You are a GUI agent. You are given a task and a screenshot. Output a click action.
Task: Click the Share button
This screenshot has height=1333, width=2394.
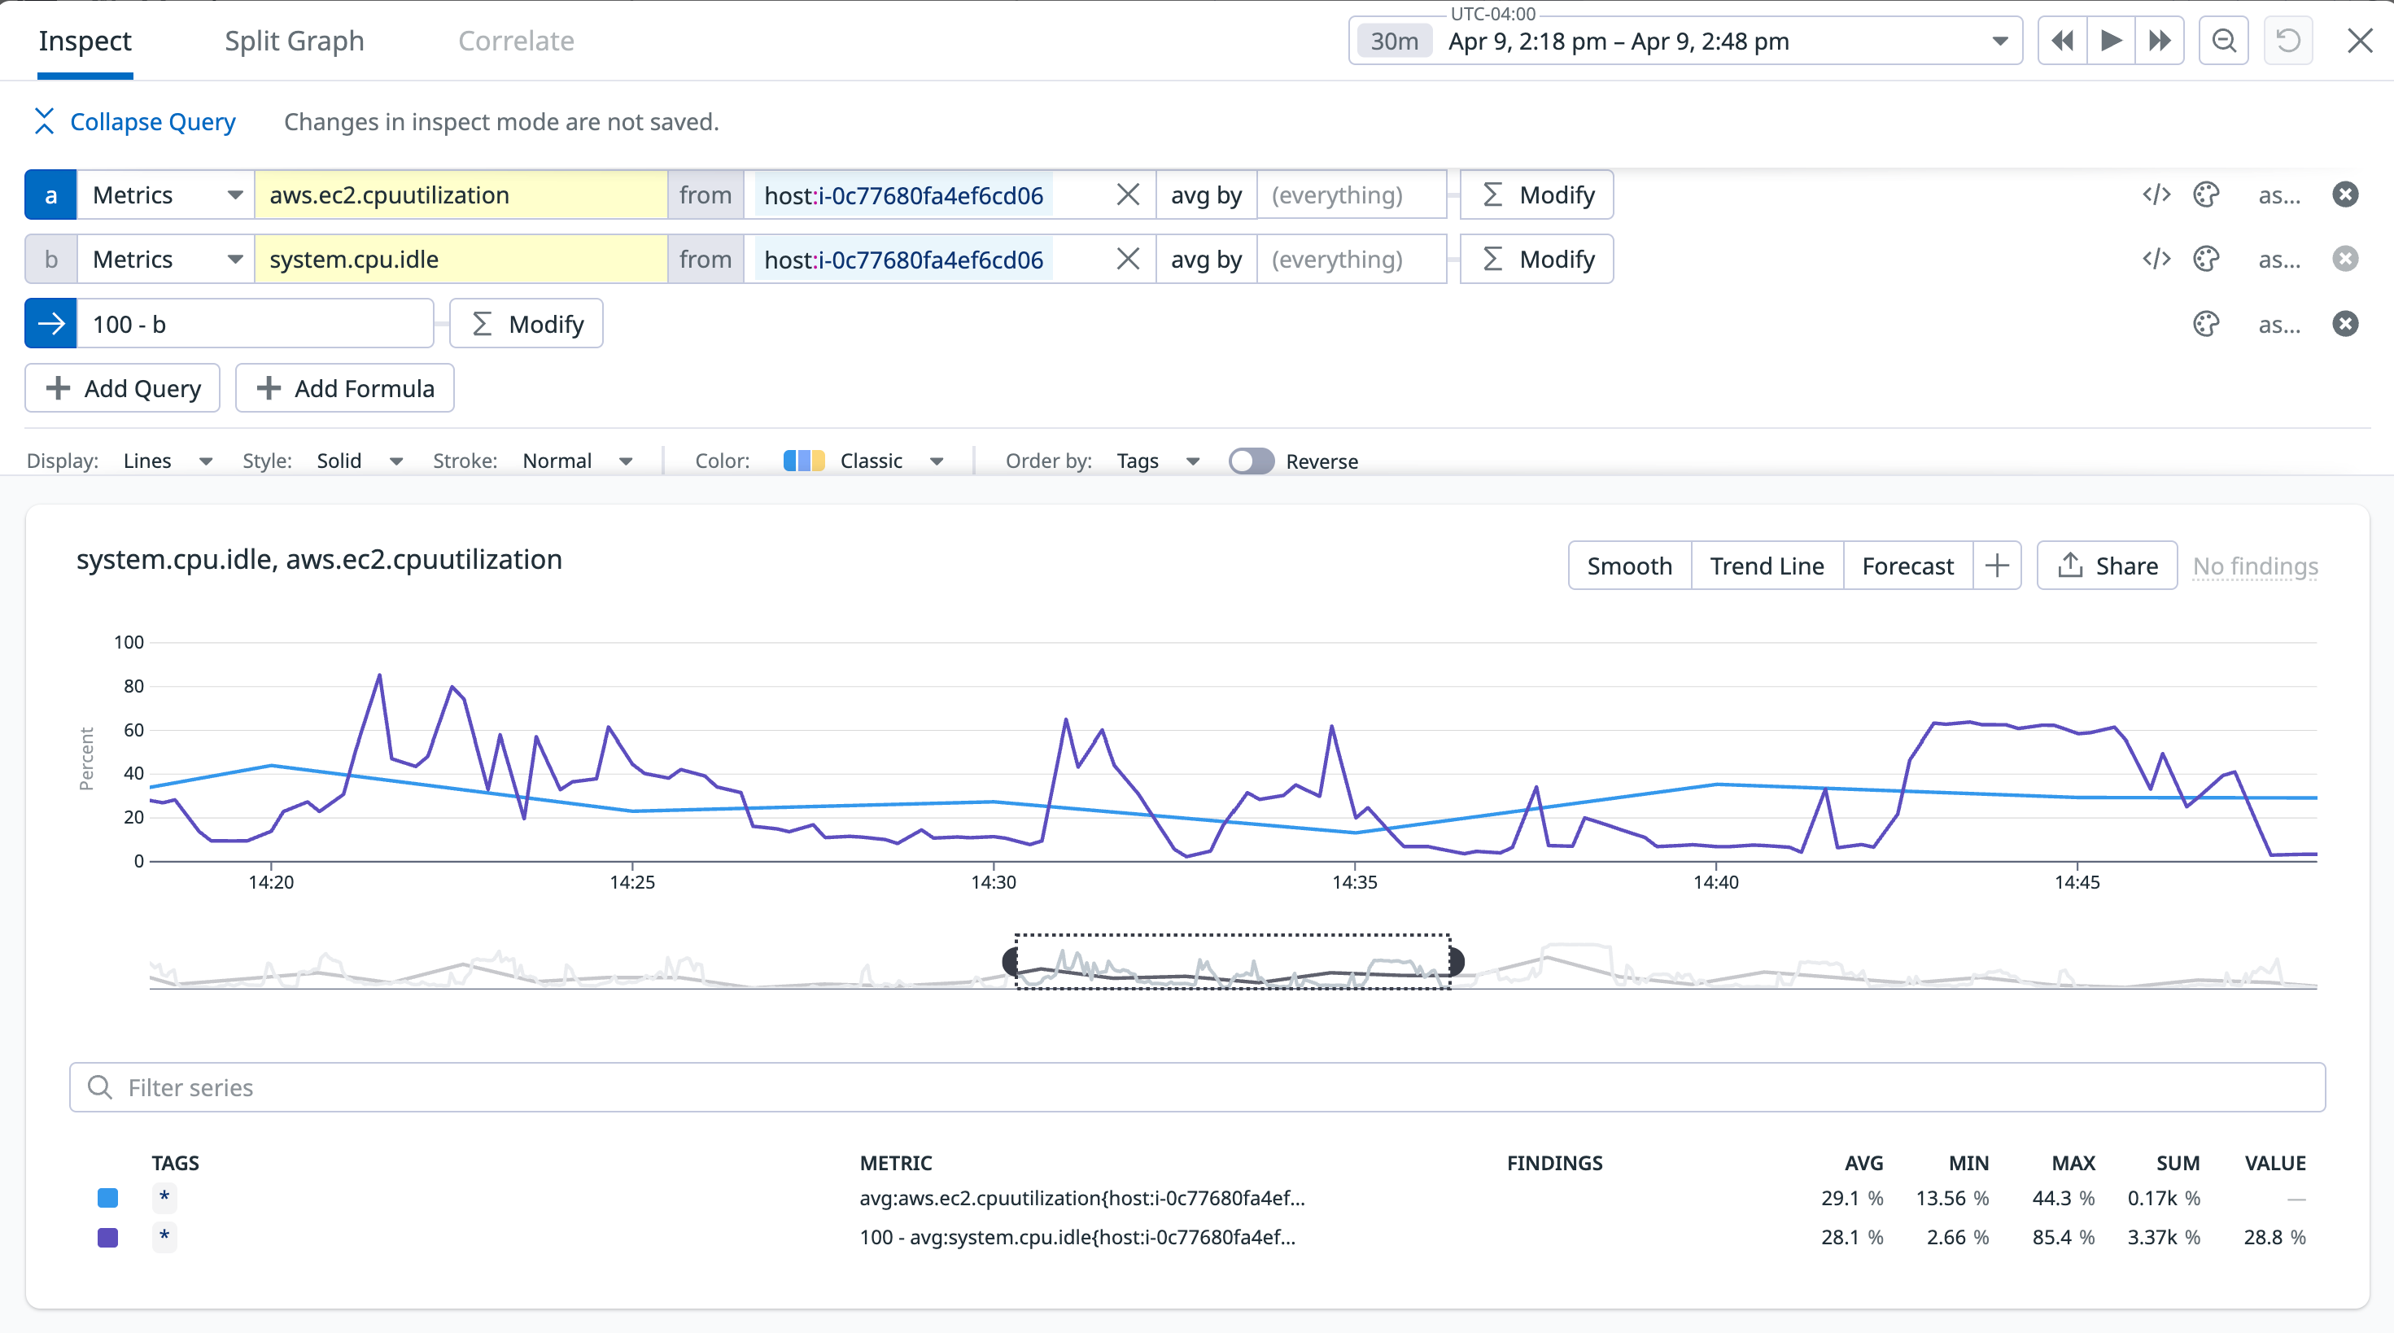pyautogui.click(x=2106, y=565)
